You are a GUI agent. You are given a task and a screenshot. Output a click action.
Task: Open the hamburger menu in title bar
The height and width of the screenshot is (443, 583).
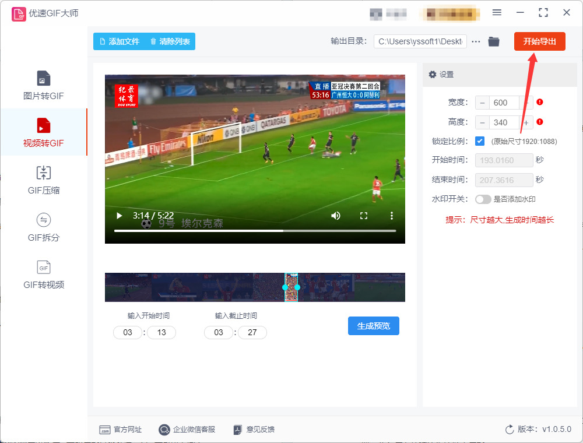(497, 13)
